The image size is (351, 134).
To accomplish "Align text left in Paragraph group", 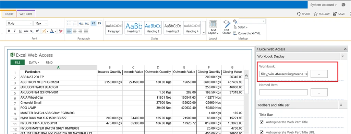I will click(69, 31).
